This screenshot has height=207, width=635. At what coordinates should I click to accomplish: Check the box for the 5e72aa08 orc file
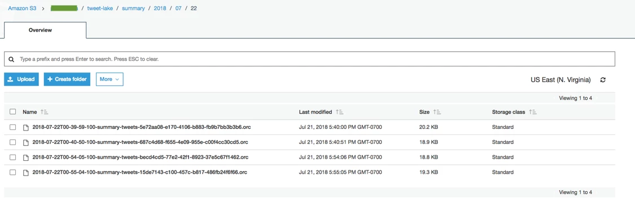(x=12, y=127)
